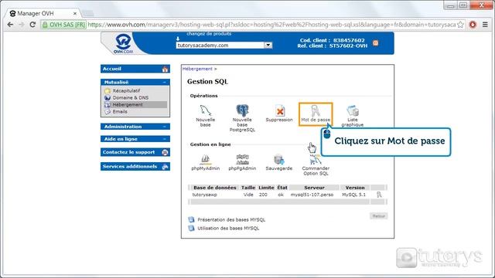Click Contactez le support bar
Screen dimensions: 495x278
coord(135,152)
